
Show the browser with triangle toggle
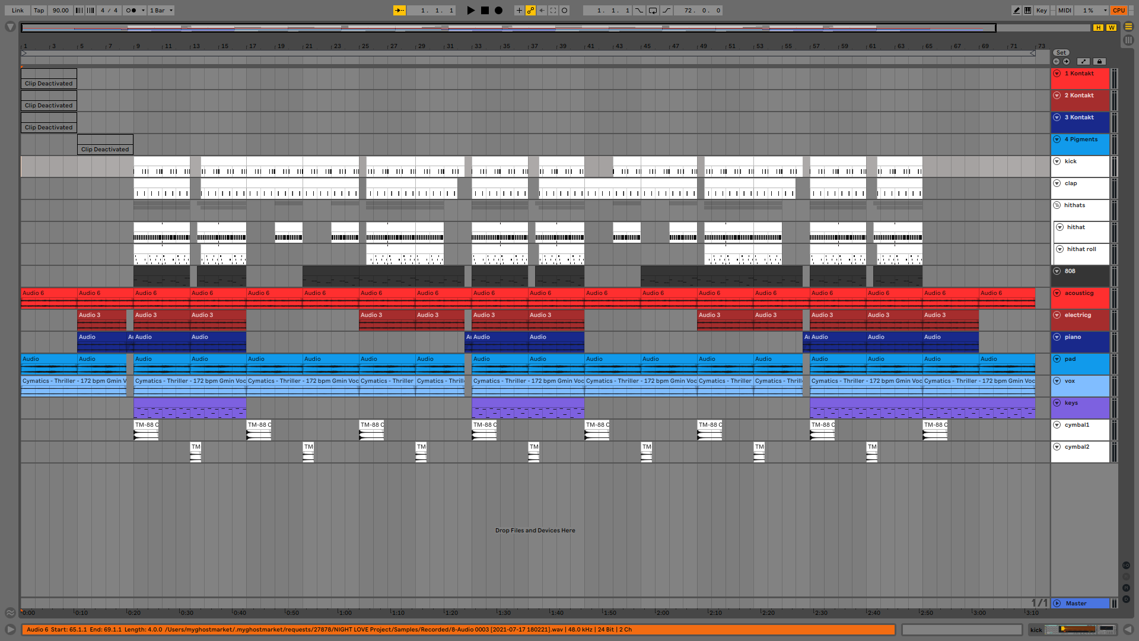(10, 27)
